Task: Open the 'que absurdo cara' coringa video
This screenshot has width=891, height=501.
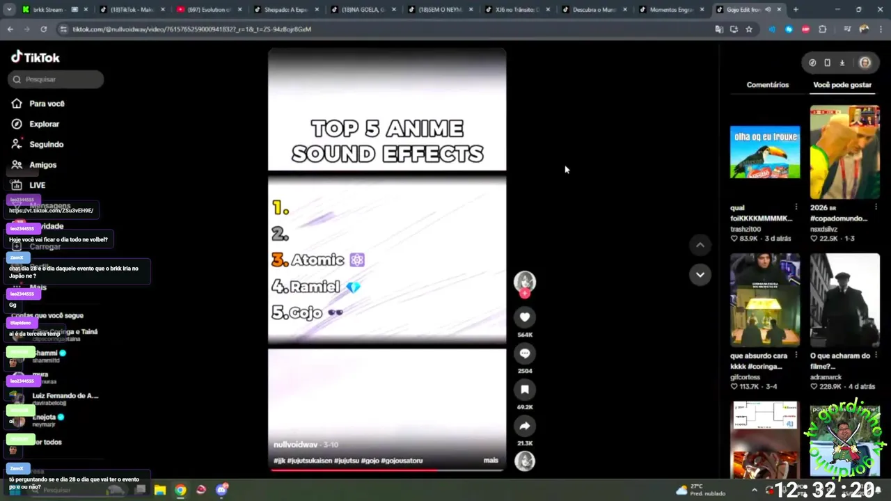Action: [765, 300]
